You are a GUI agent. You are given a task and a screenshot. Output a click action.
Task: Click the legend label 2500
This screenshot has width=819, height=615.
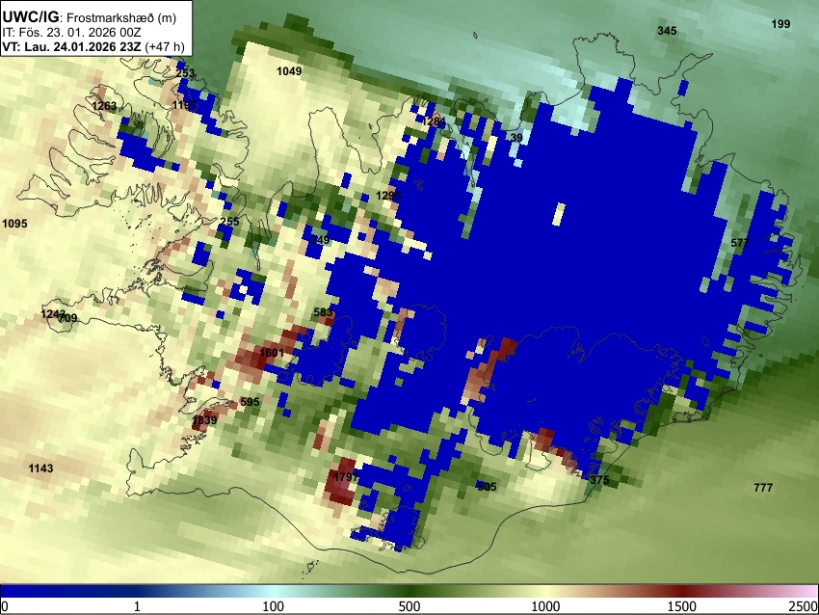coord(804,606)
